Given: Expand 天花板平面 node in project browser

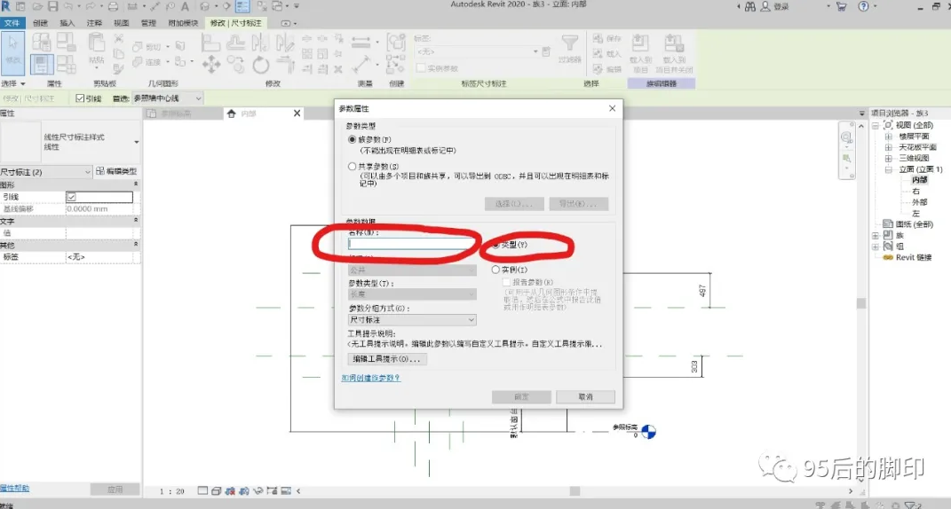Looking at the screenshot, I should point(889,147).
